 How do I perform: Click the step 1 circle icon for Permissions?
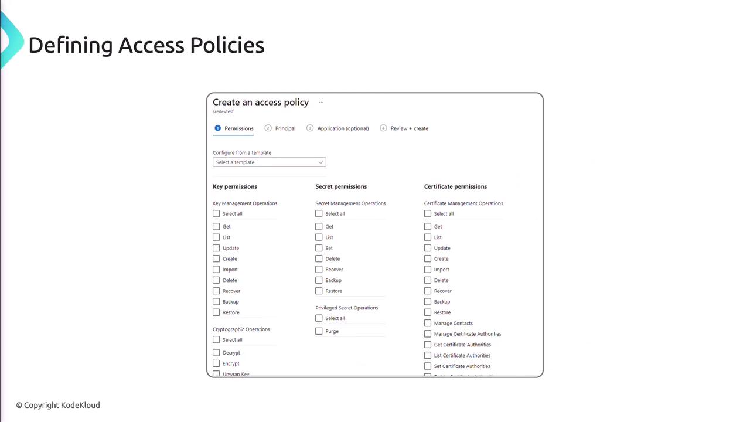pos(217,128)
